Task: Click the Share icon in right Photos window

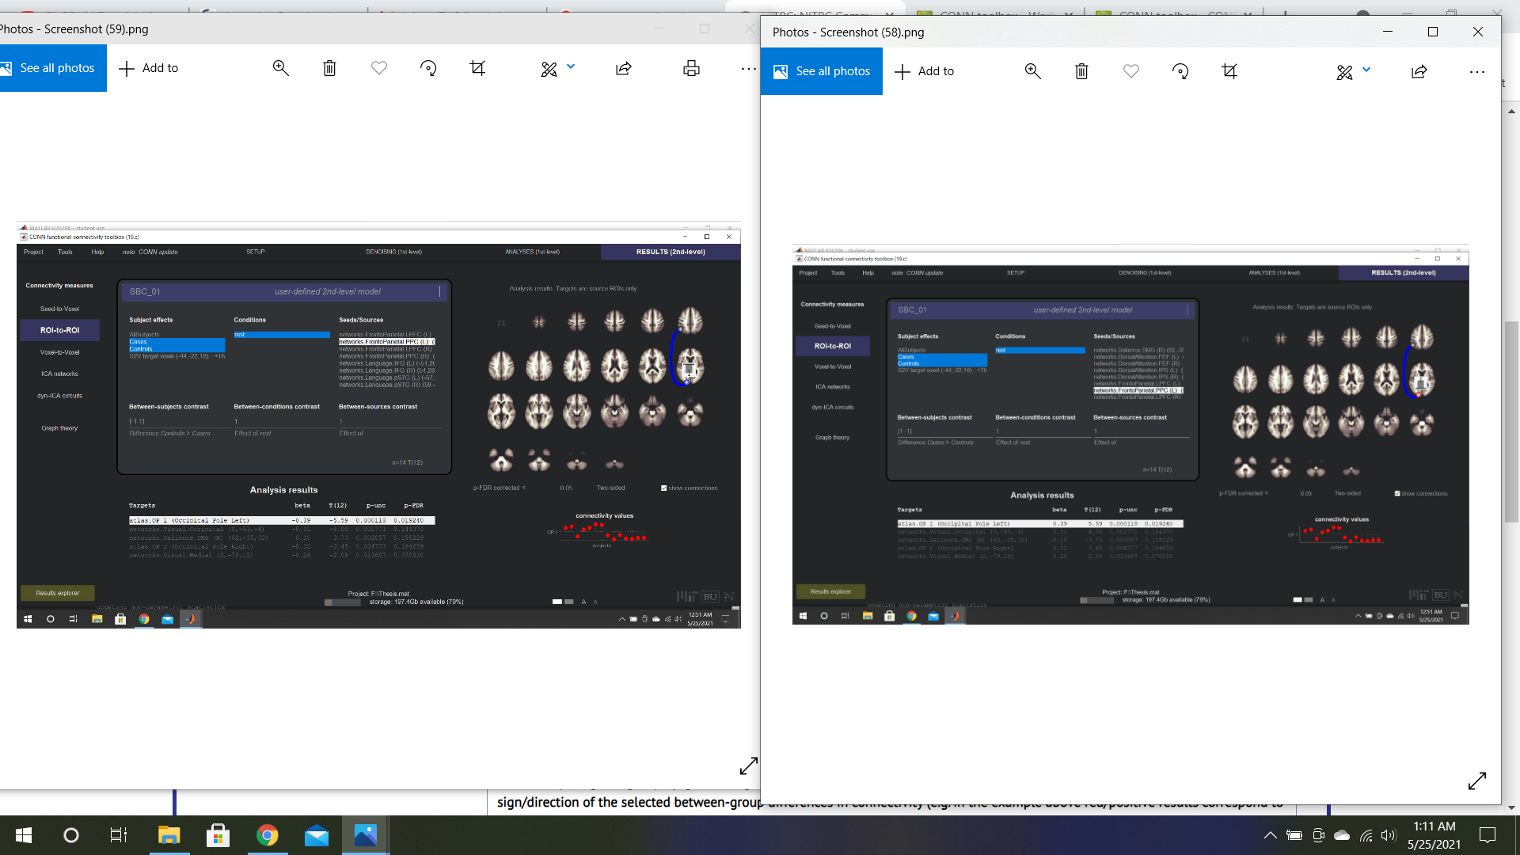Action: click(1419, 71)
